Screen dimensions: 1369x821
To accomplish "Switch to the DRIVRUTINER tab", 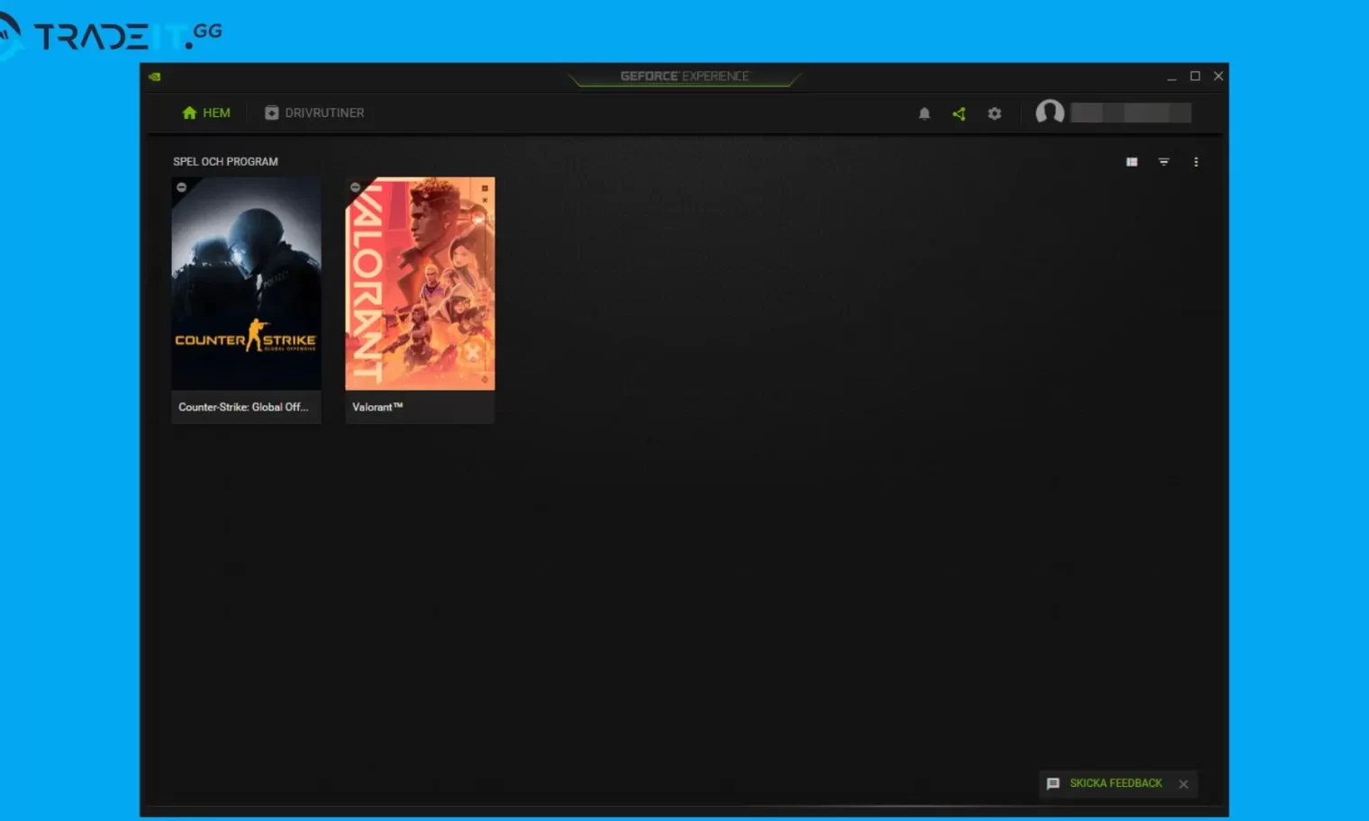I will point(314,113).
